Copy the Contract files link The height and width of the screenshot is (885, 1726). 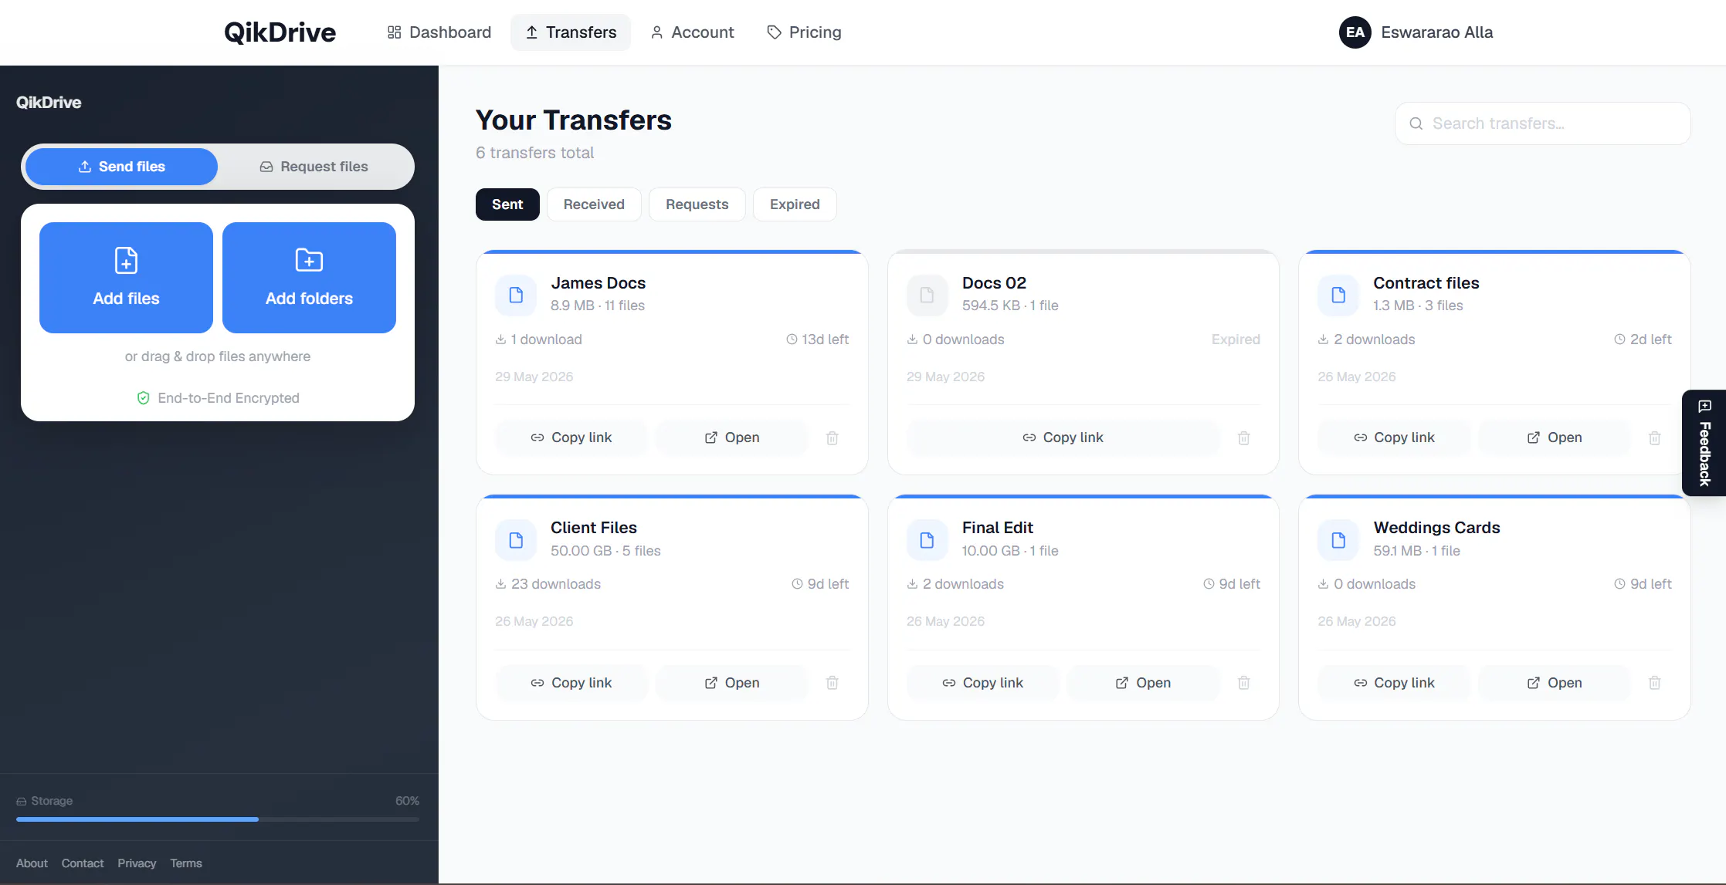1393,437
